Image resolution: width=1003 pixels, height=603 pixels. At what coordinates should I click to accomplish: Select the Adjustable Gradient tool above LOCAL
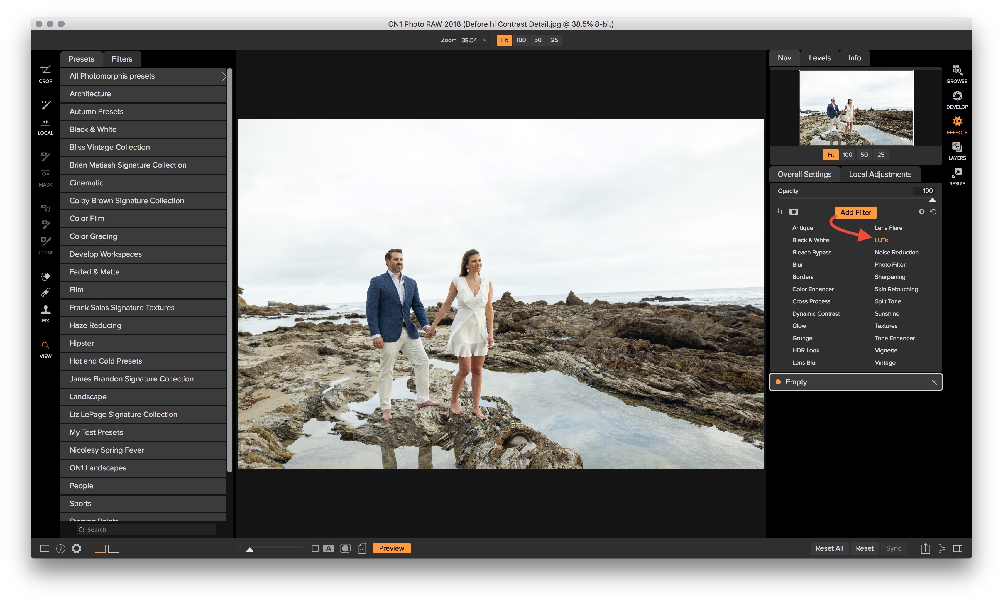coord(45,121)
